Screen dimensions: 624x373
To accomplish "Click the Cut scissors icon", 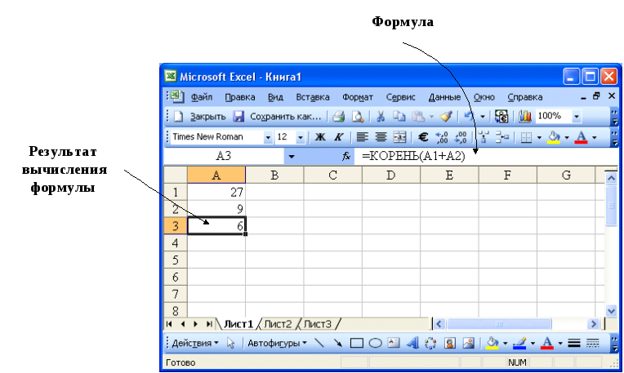I will coord(381,117).
